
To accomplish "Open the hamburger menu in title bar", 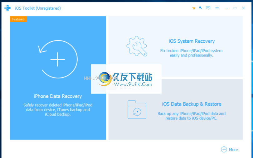I will point(217,8).
